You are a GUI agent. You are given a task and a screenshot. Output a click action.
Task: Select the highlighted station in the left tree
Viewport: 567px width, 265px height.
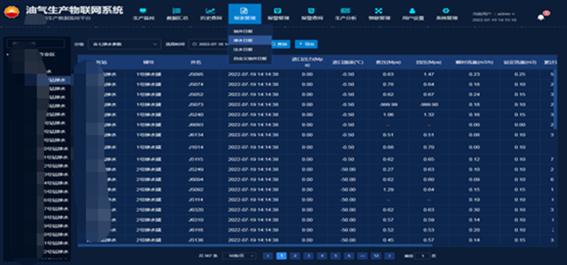pyautogui.click(x=49, y=80)
